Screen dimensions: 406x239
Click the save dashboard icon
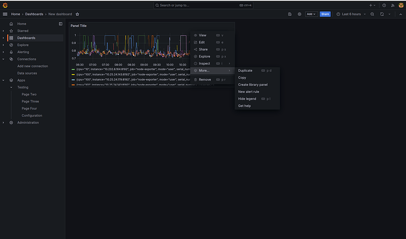tap(289, 14)
